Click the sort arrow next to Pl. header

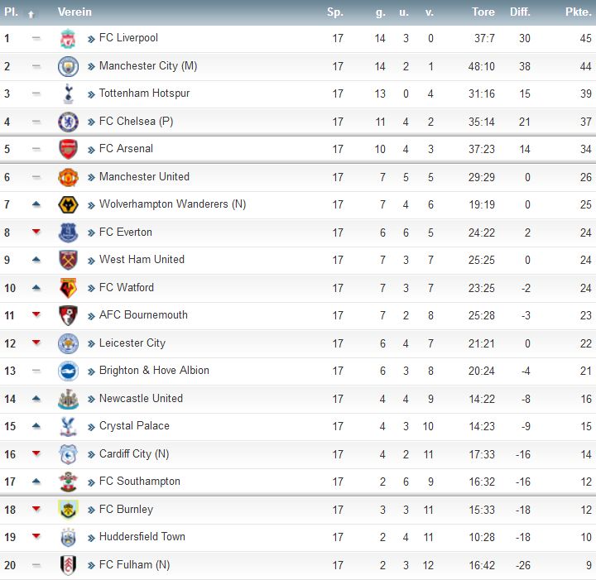pyautogui.click(x=31, y=14)
